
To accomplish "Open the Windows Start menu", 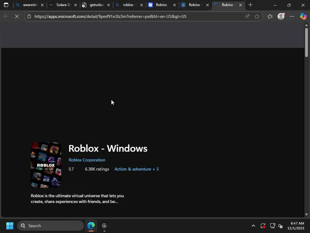I will [x=10, y=226].
